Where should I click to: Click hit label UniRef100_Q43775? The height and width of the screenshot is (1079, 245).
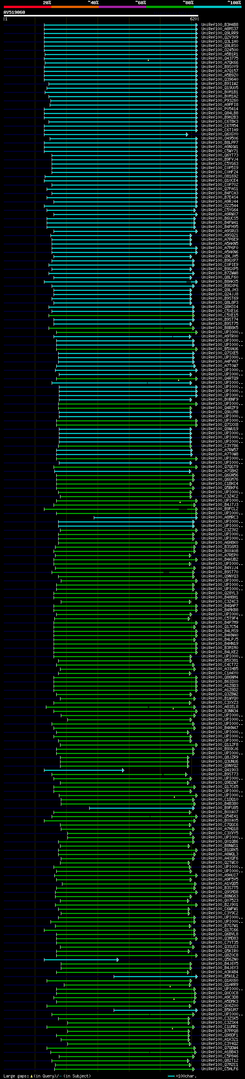220,58
